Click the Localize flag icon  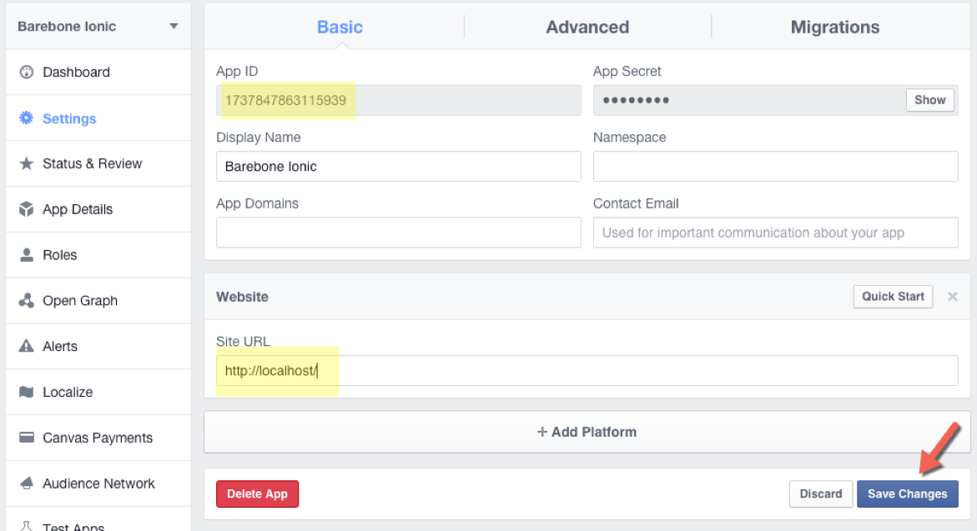point(26,392)
